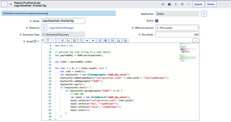Click the script debugger toolbar icon
231x122 pixels.
(118, 41)
